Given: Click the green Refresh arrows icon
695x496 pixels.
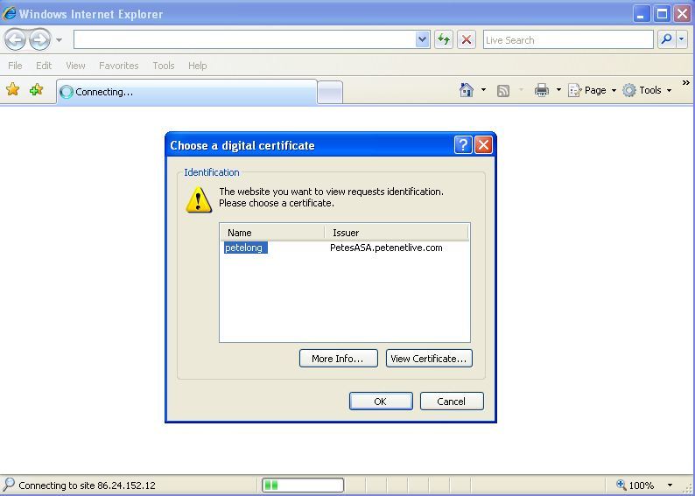Looking at the screenshot, I should click(x=444, y=40).
